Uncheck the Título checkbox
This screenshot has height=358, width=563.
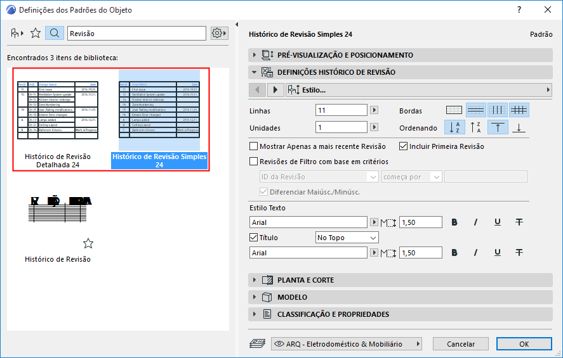253,237
